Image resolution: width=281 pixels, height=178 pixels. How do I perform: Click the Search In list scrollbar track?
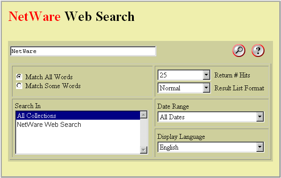pos(144,132)
